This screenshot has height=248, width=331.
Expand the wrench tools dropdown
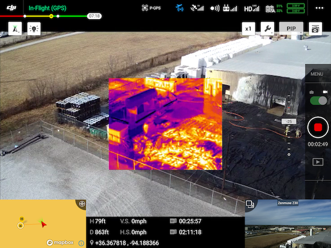267,29
